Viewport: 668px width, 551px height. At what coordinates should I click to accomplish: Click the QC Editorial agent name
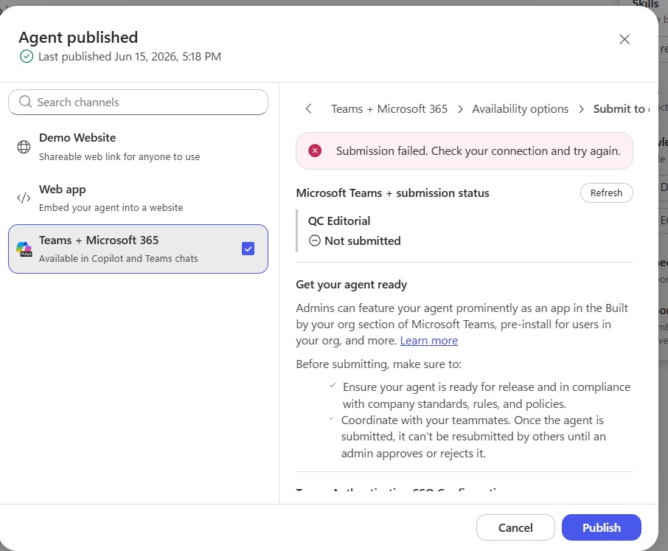tap(339, 221)
